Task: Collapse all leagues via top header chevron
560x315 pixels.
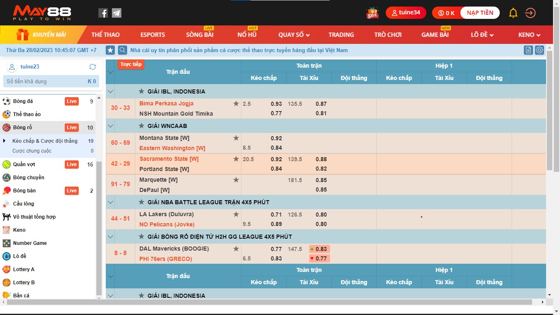Action: coord(110,72)
